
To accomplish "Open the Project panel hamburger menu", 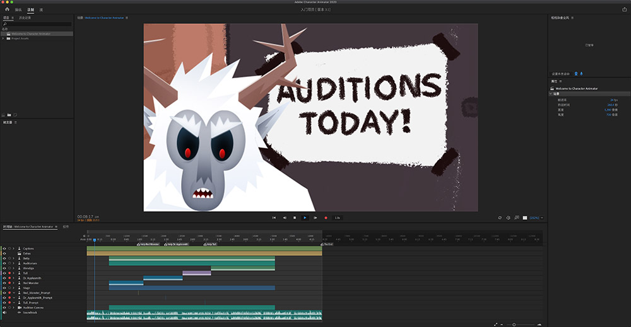I will coord(13,18).
